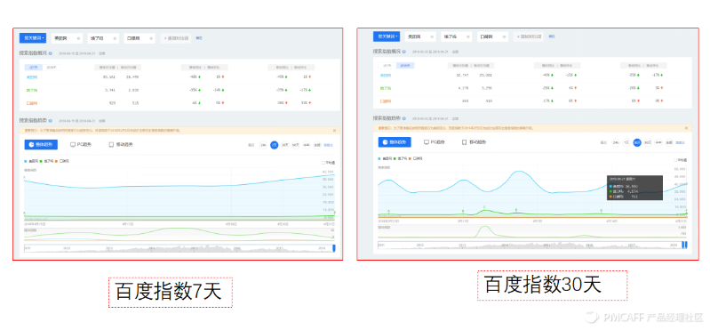The image size is (710, 330).
Task: Select 移动趋势 tab in 7-day panel
Action: coord(121,145)
